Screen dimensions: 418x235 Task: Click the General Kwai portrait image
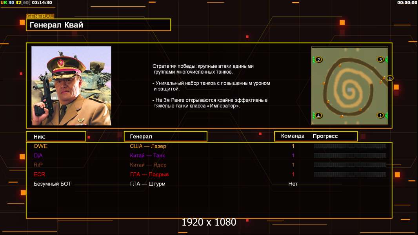click(71, 86)
